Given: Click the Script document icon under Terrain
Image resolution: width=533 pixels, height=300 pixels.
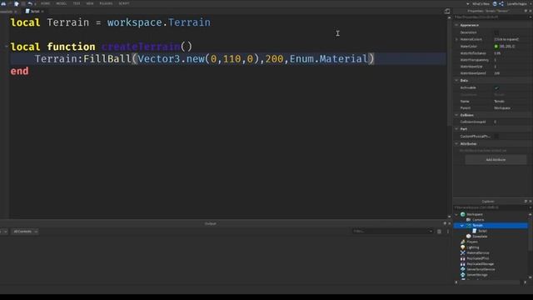Looking at the screenshot, I should click(x=475, y=231).
